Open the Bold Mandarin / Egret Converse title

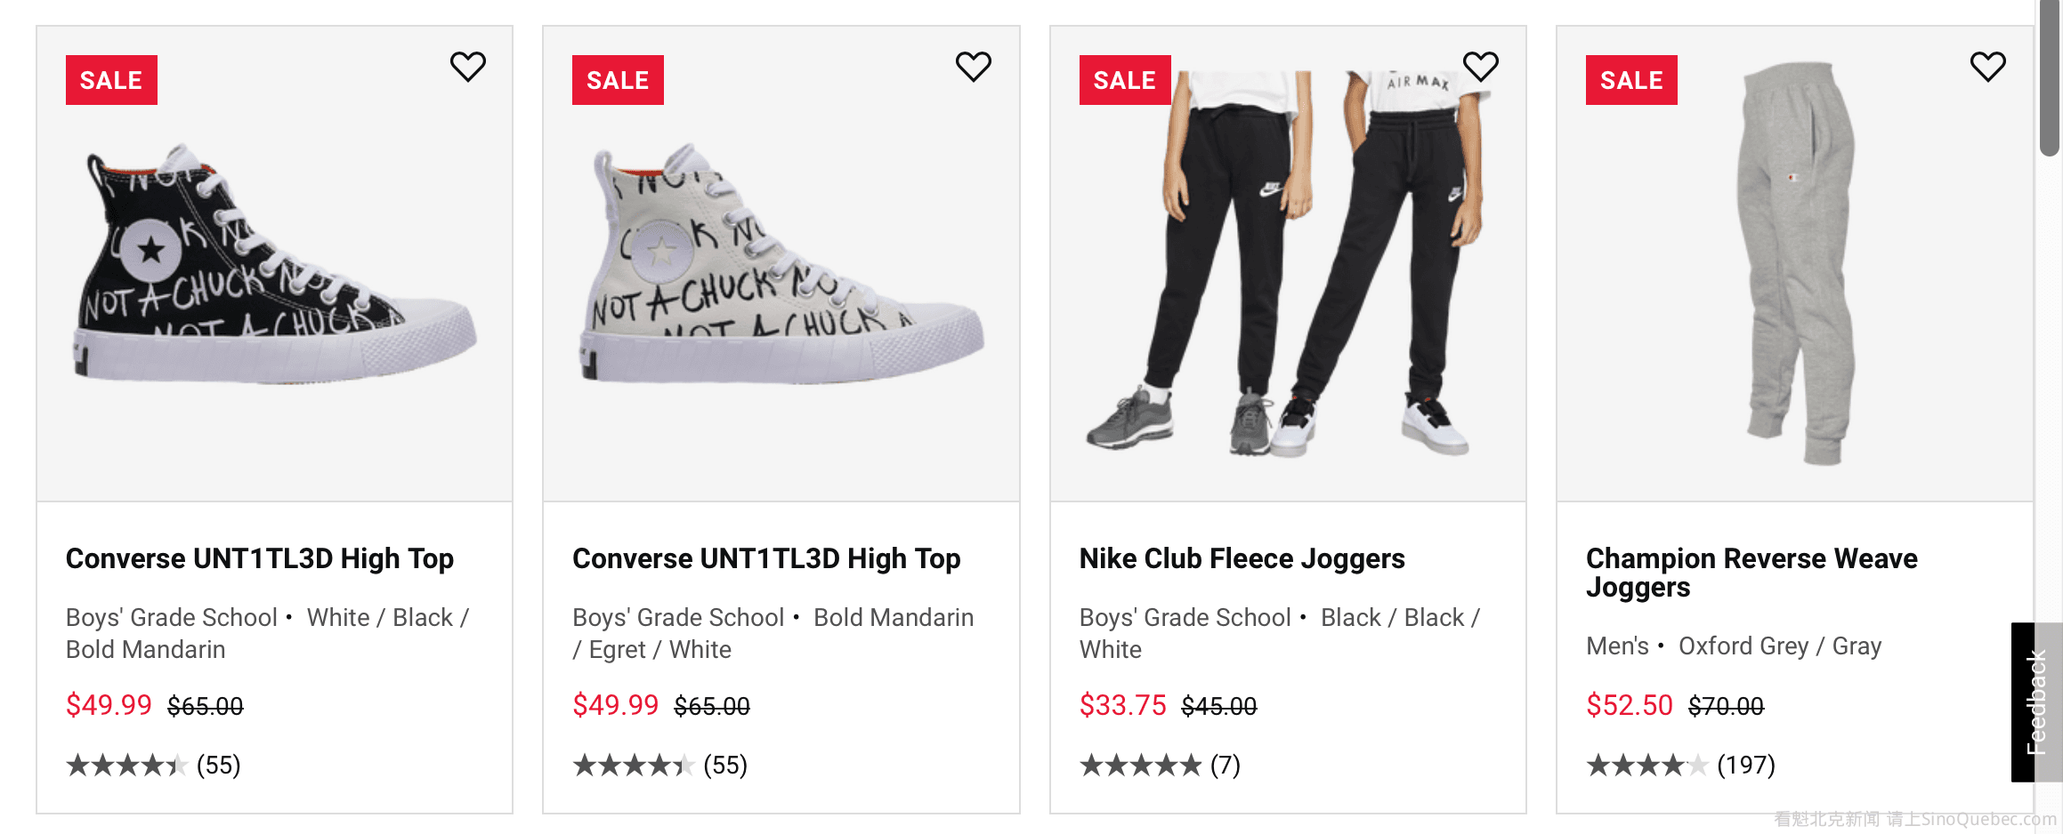pos(766,558)
